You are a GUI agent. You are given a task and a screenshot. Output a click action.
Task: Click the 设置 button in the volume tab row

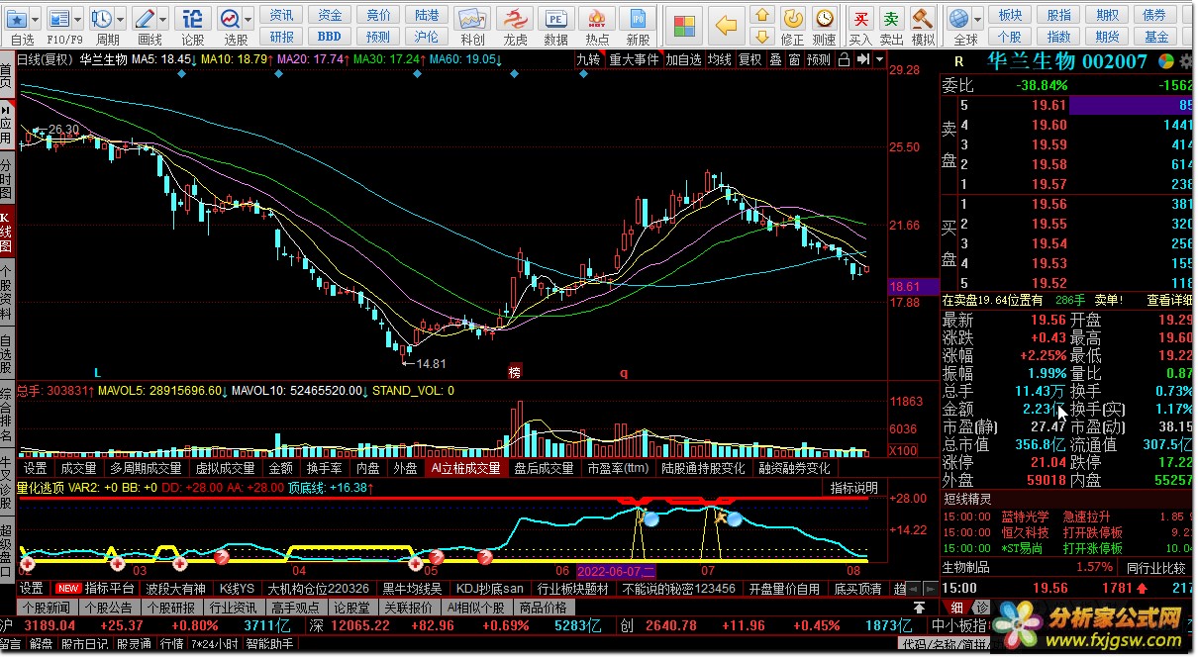click(35, 469)
